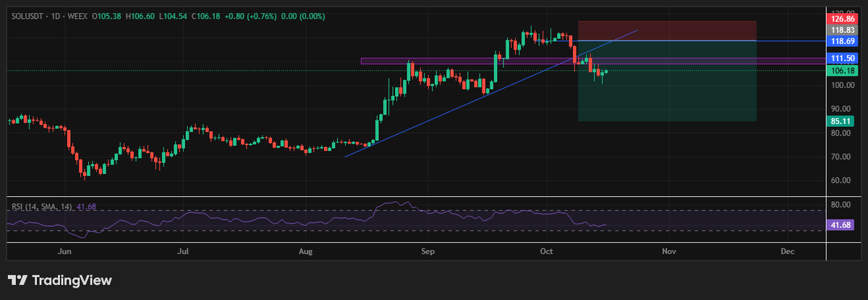Select the 118.83 gray price label
Image resolution: width=868 pixels, height=300 pixels.
843,30
